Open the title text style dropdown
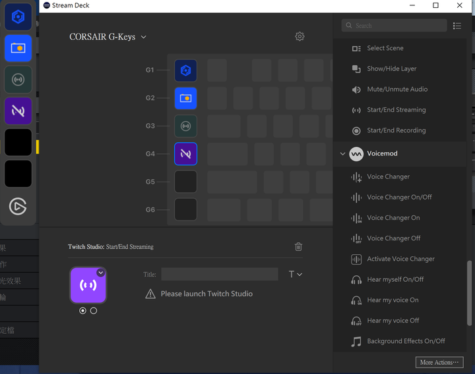Viewport: 475px width, 374px height. 295,274
